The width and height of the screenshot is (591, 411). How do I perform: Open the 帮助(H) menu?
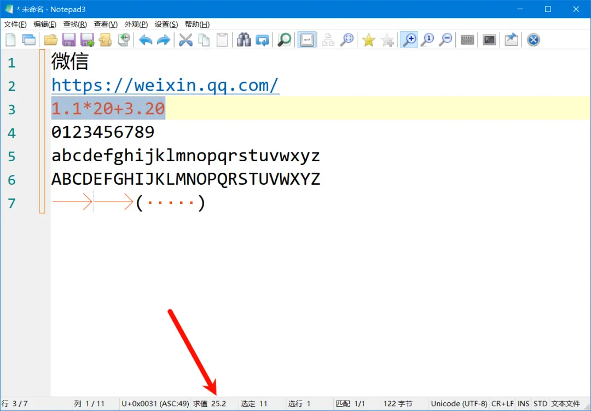coord(197,25)
